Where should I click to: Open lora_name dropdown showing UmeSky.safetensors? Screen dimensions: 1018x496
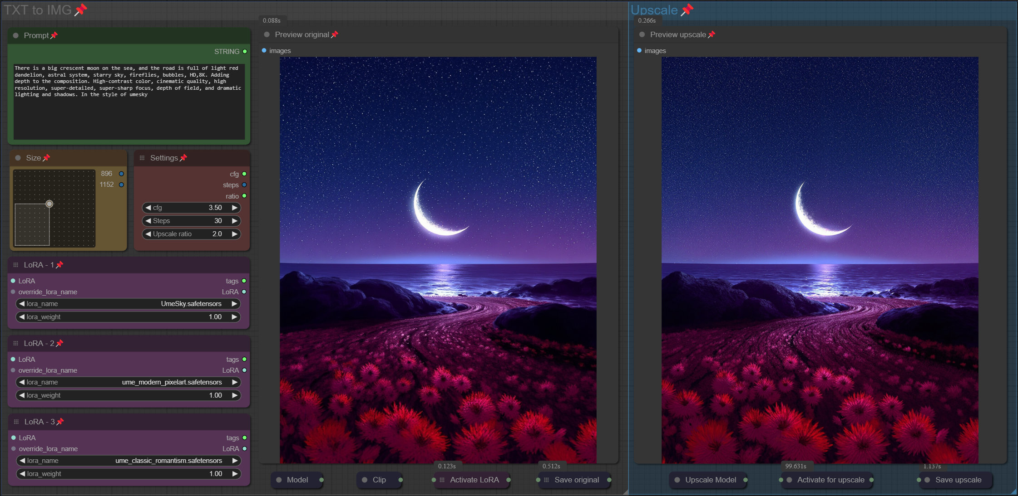(x=128, y=304)
